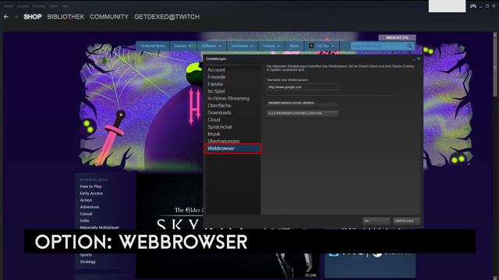Browse the Adventure genre
The image size is (499, 280).
pos(90,207)
